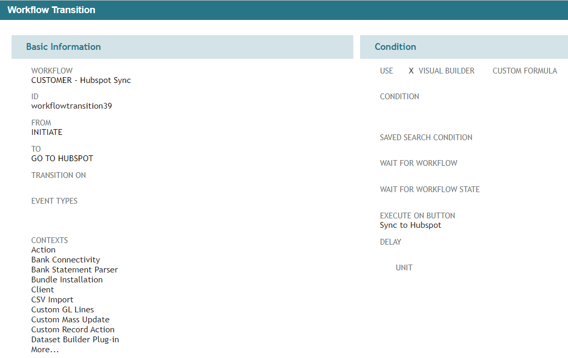Click the UNIT field label
Screen dimensions: 568x358
404,267
